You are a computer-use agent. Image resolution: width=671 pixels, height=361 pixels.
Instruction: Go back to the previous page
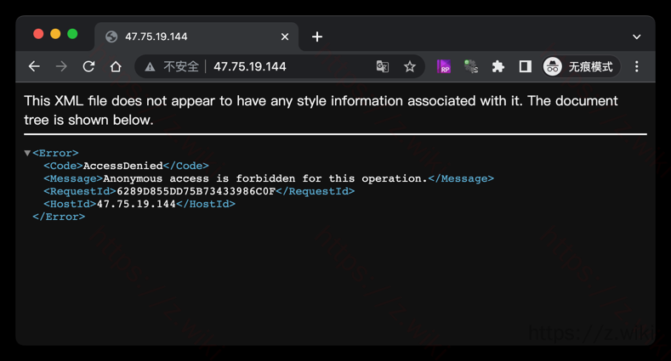34,66
